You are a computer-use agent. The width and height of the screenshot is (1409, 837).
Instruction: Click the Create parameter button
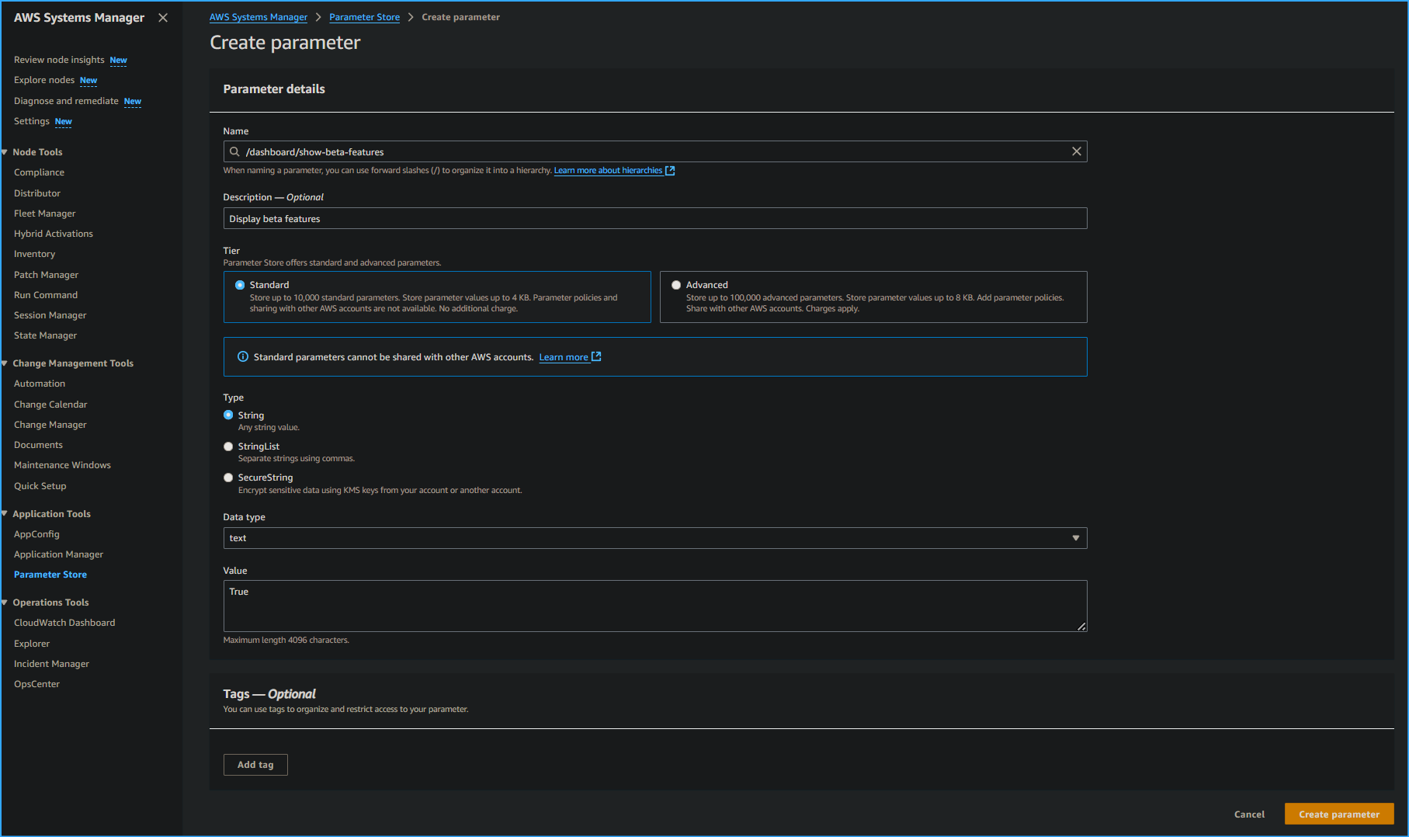[1338, 813]
